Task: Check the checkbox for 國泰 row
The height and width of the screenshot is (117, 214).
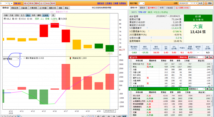Action: point(131,115)
